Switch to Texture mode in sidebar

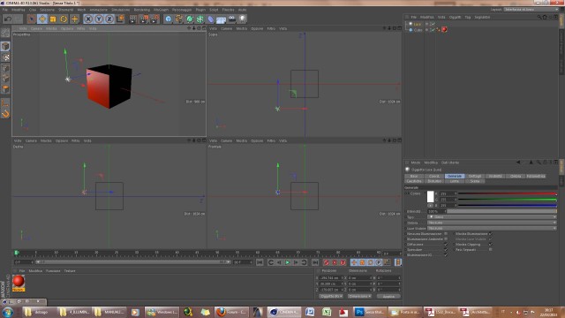pos(5,57)
